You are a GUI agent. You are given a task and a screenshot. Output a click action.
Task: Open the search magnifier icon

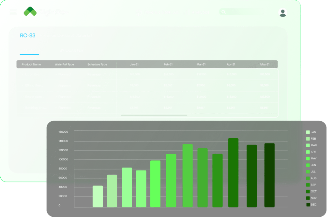(223, 12)
